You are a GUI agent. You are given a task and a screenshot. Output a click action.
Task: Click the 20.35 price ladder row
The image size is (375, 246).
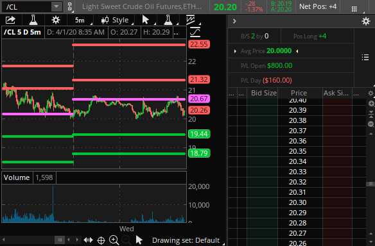[x=297, y=151]
